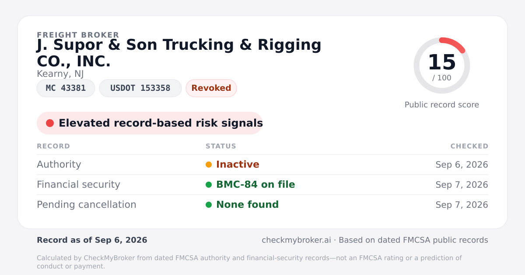Click the Kearny, NJ location text
Image resolution: width=525 pixels, height=275 pixels.
pos(60,74)
